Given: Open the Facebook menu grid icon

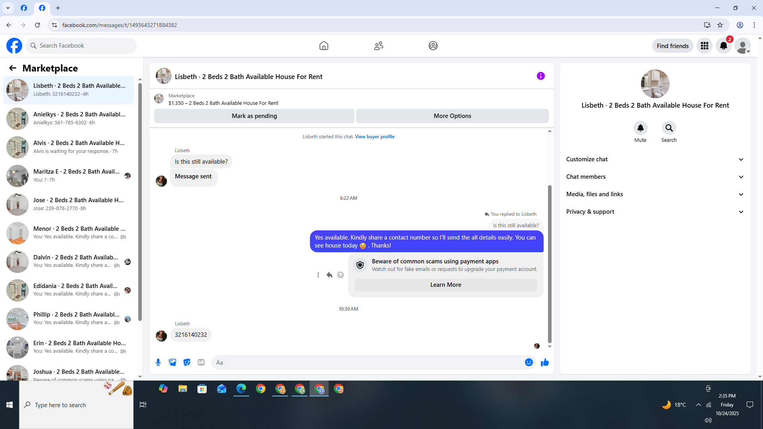Looking at the screenshot, I should point(705,46).
